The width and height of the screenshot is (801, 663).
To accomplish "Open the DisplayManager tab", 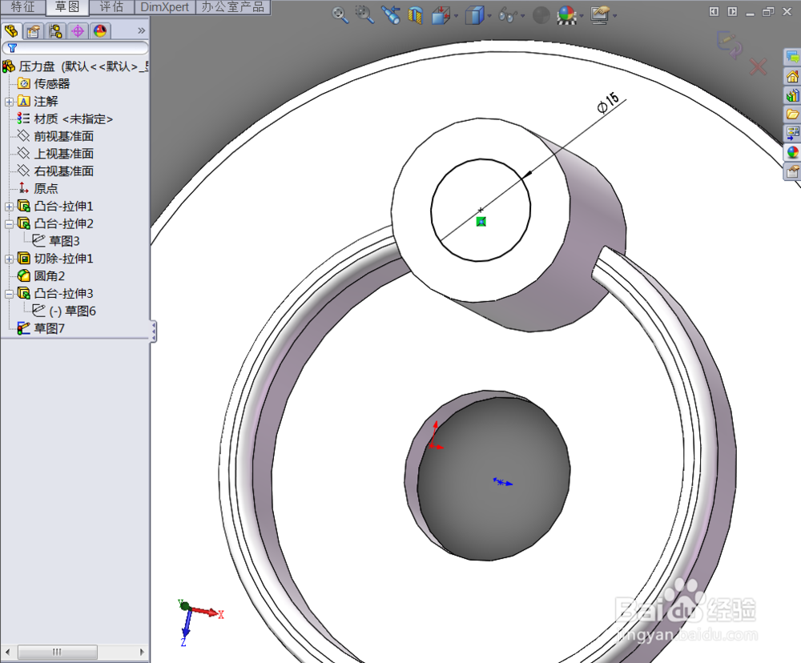I will pos(100,31).
